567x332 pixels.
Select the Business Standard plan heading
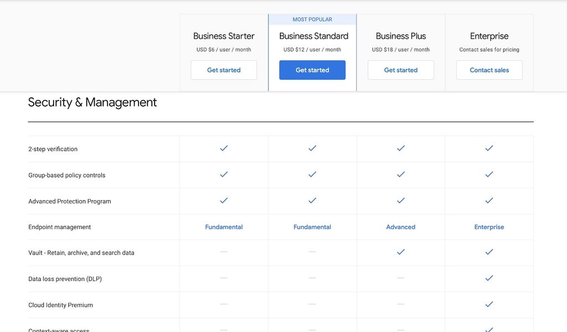pos(313,36)
